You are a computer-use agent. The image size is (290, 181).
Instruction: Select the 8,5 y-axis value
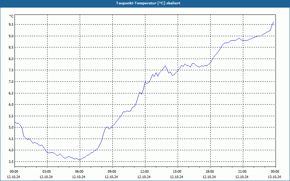(x=11, y=47)
